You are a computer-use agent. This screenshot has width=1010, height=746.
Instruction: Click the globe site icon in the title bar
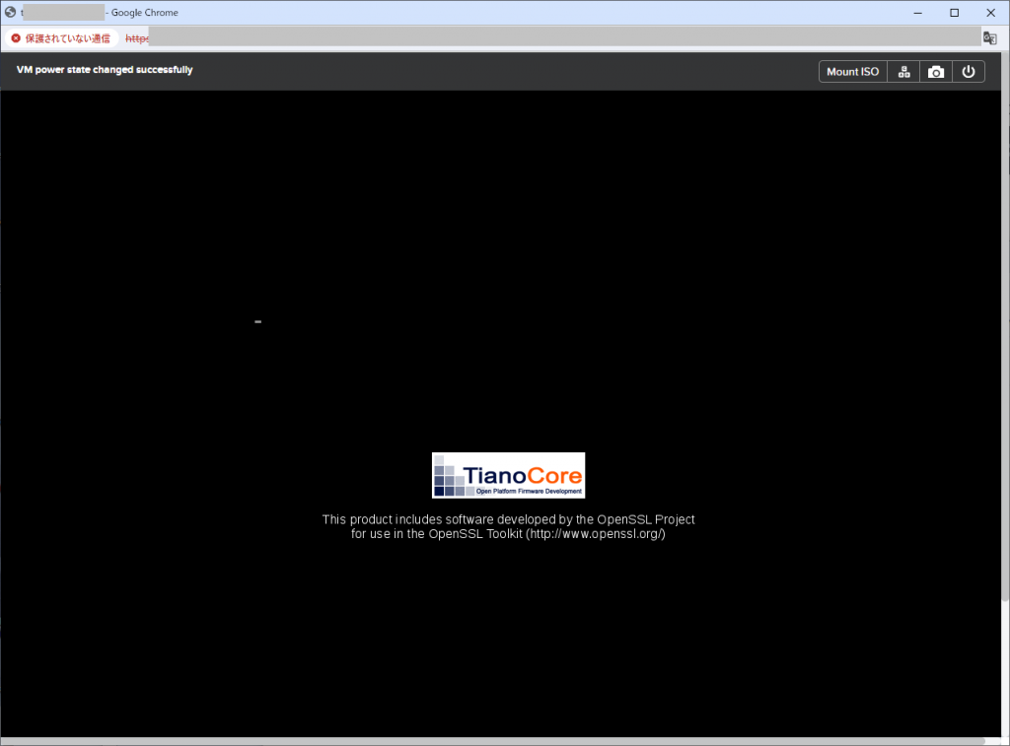pyautogui.click(x=10, y=12)
